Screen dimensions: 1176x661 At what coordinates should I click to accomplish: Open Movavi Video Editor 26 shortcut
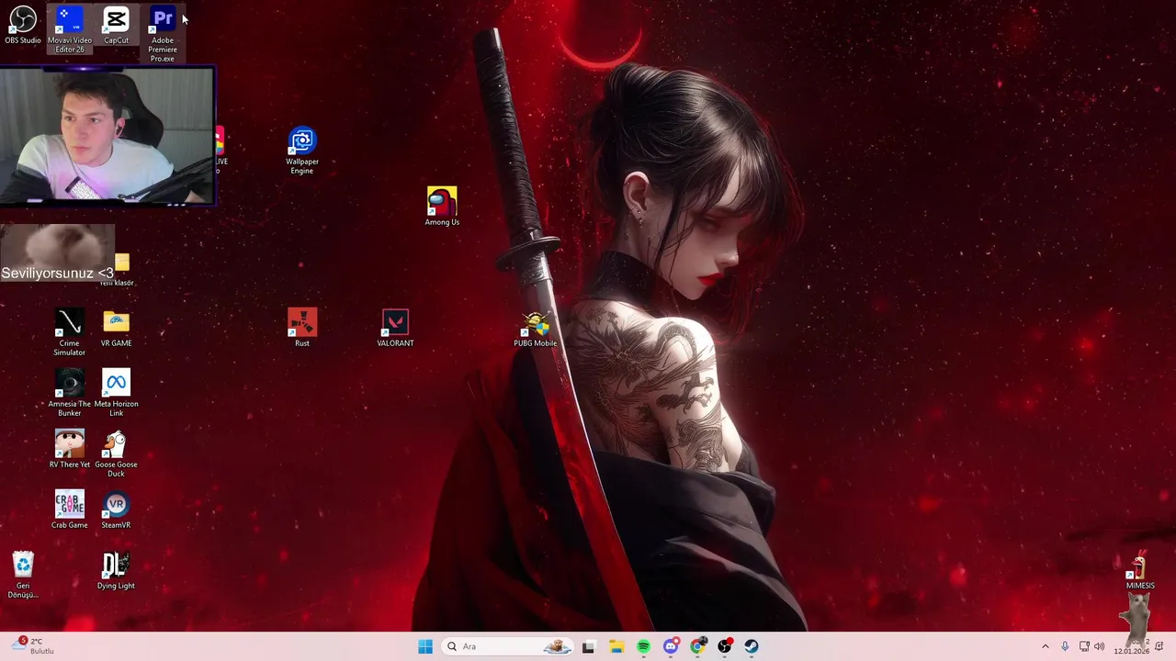70,29
